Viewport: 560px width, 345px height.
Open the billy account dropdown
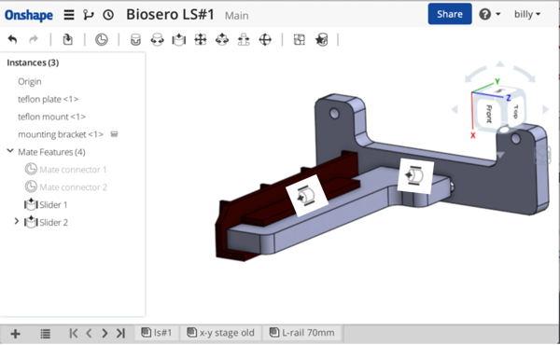coord(527,14)
